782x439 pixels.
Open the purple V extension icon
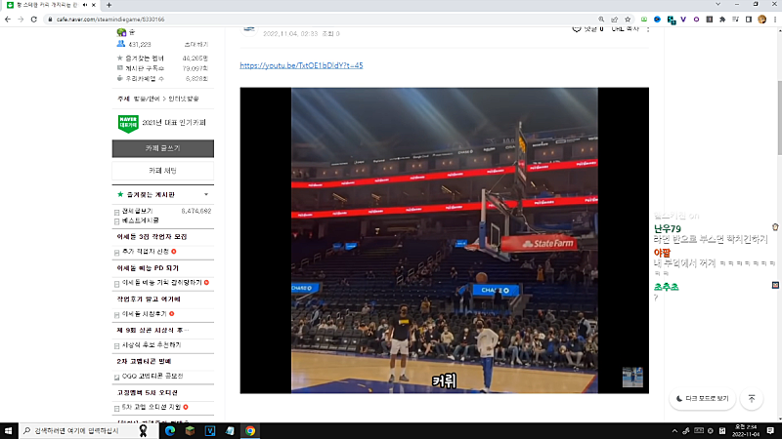click(x=683, y=20)
